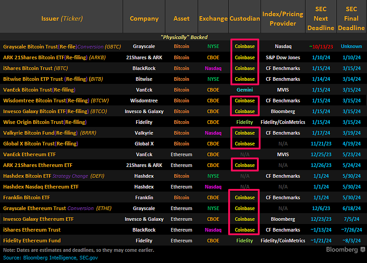367x263 pixels.
Task: Select the "Index/Pricing Provider" column header
Action: tap(283, 18)
